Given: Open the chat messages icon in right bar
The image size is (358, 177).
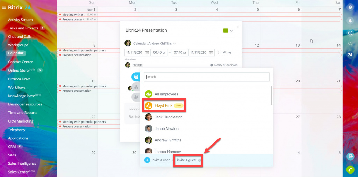Looking at the screenshot, I should click(350, 33).
